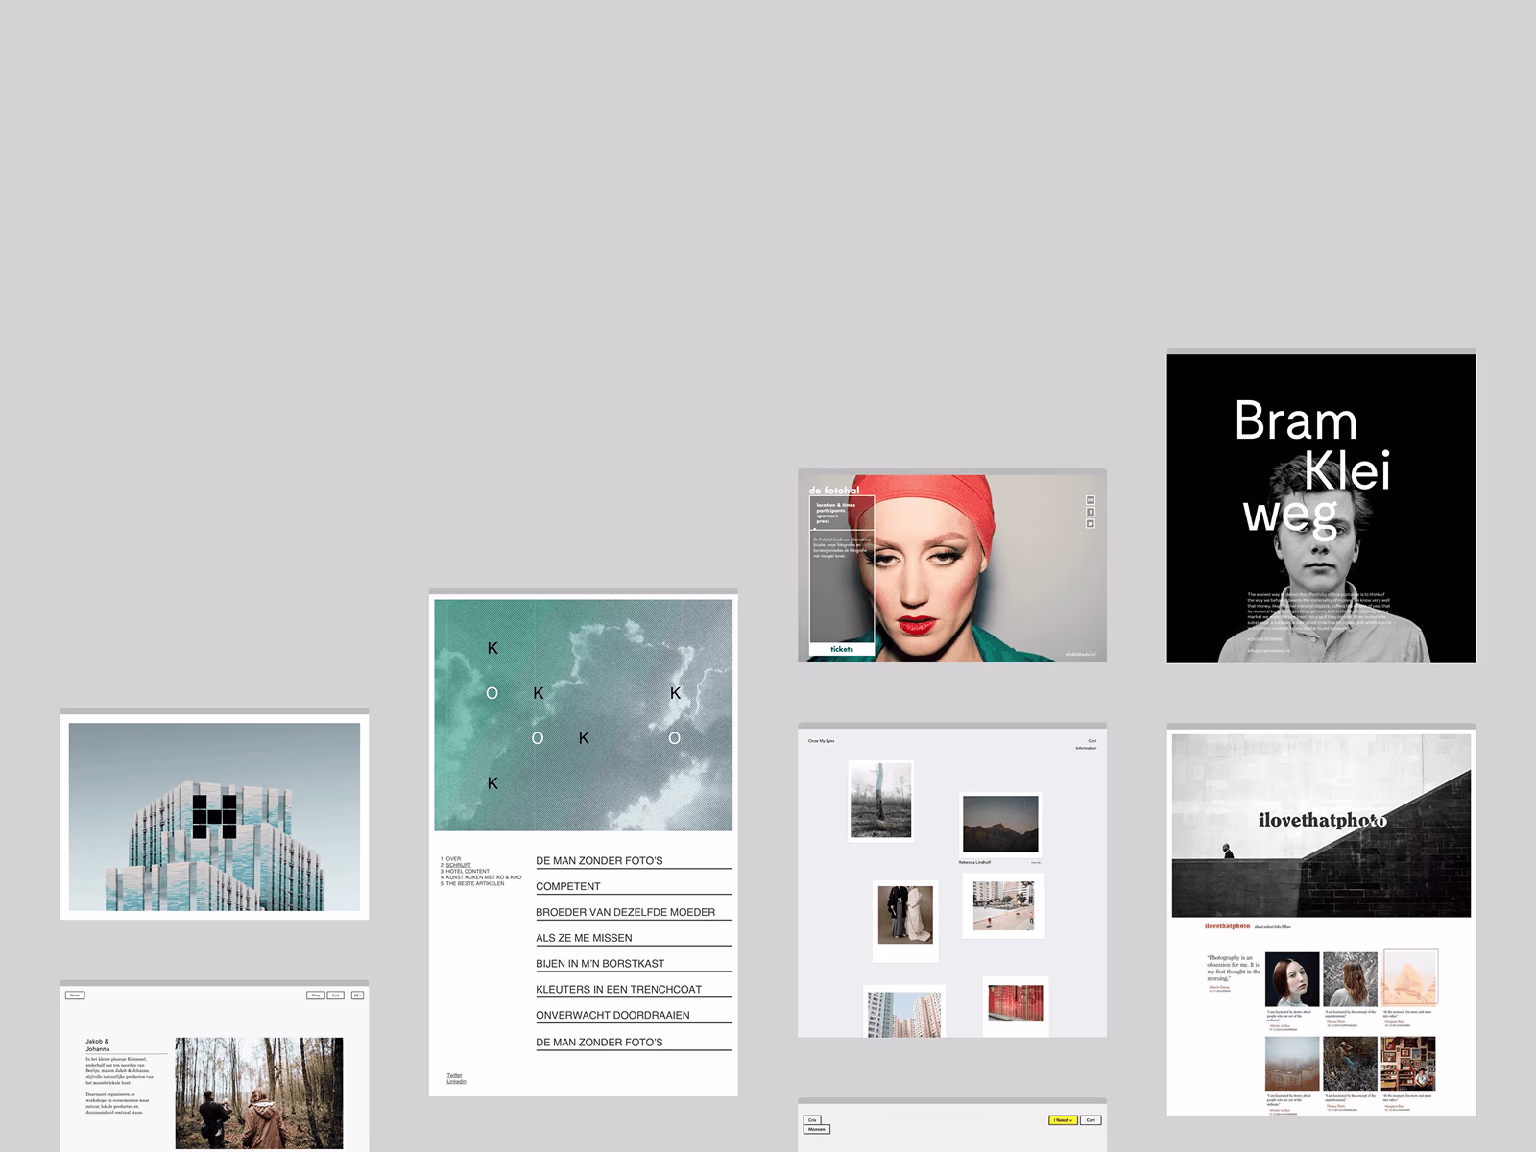Click the Cart button next to 'I Need'
The width and height of the screenshot is (1536, 1152).
click(1091, 1120)
